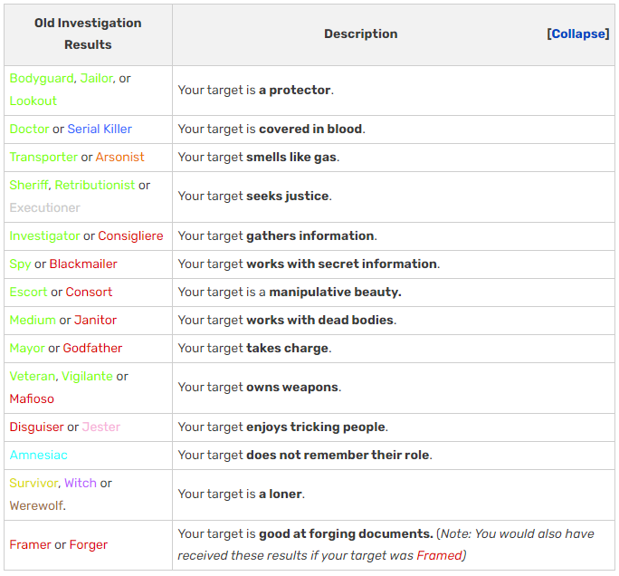Visit the Mayor role page
This screenshot has width=619, height=576.
(x=27, y=348)
